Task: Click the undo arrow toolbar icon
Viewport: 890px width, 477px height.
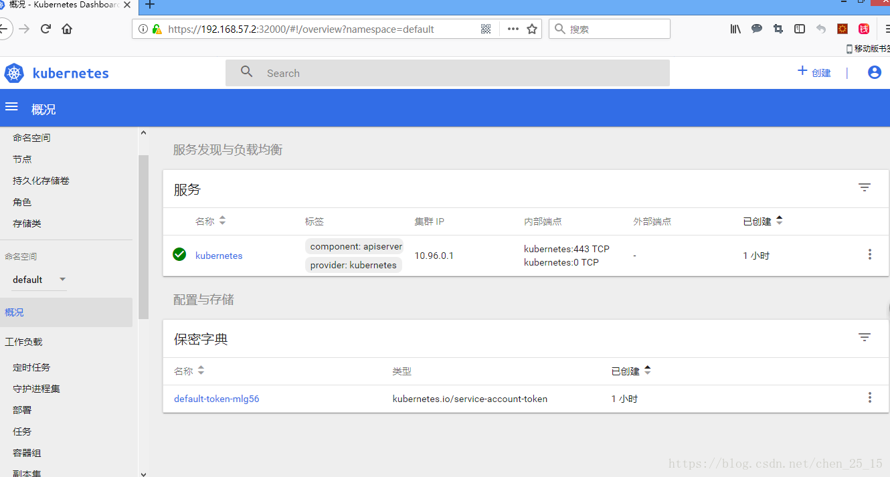Action: pos(821,29)
